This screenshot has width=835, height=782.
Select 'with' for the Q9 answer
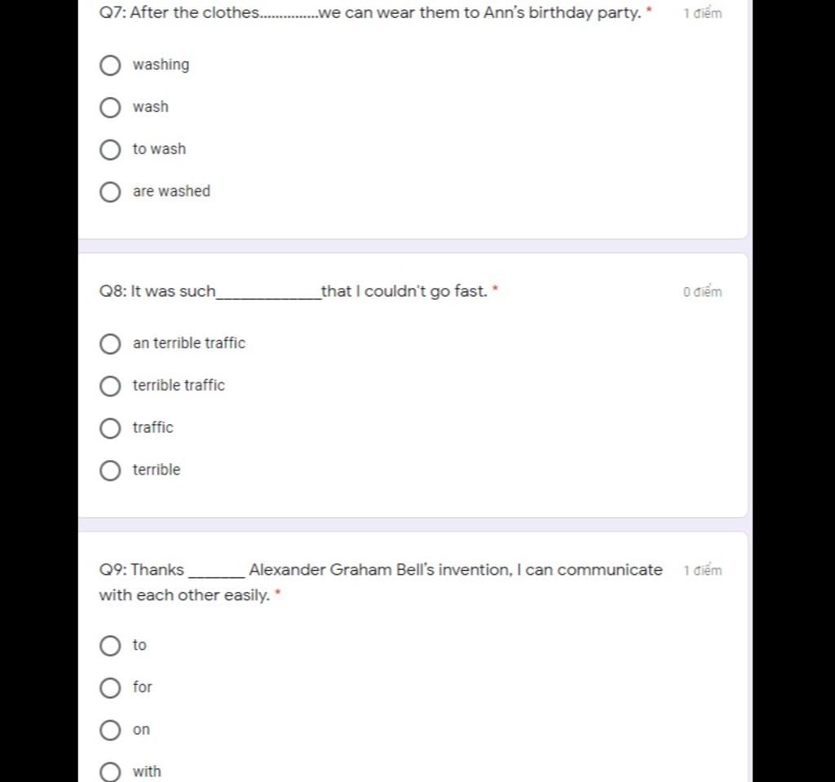110,772
